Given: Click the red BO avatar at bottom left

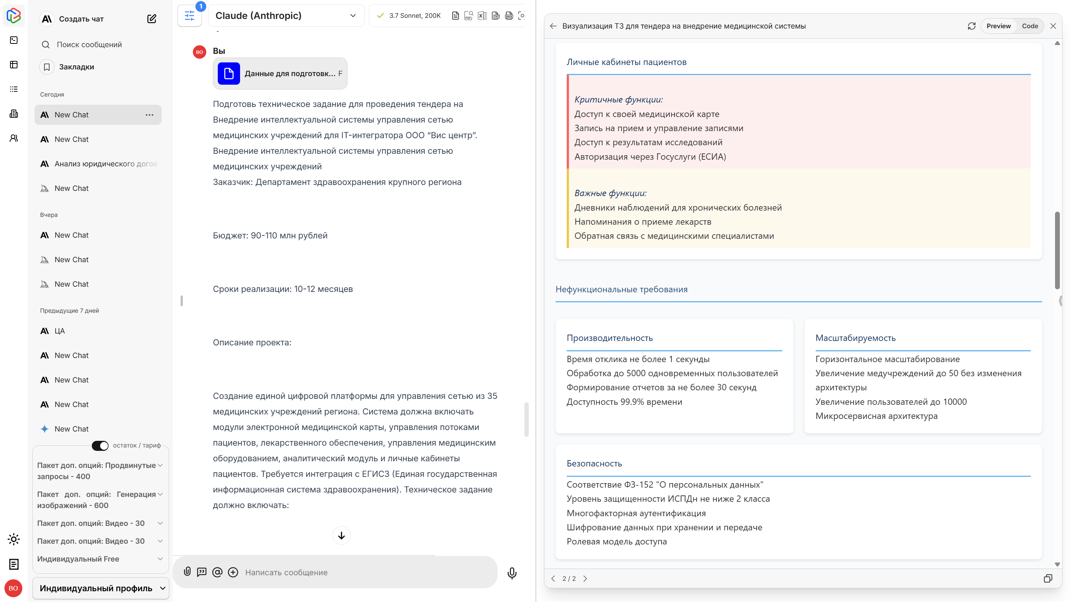Looking at the screenshot, I should point(13,588).
